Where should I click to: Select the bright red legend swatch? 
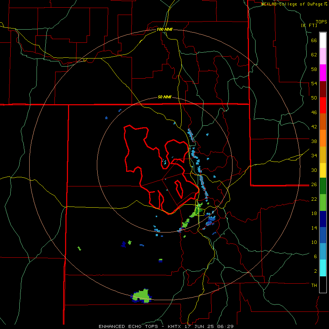tap(323, 105)
